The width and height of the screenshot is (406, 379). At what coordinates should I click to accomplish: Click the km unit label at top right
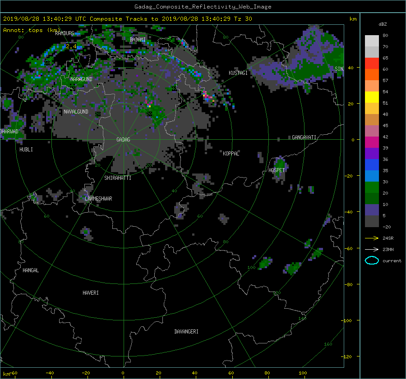[353, 19]
